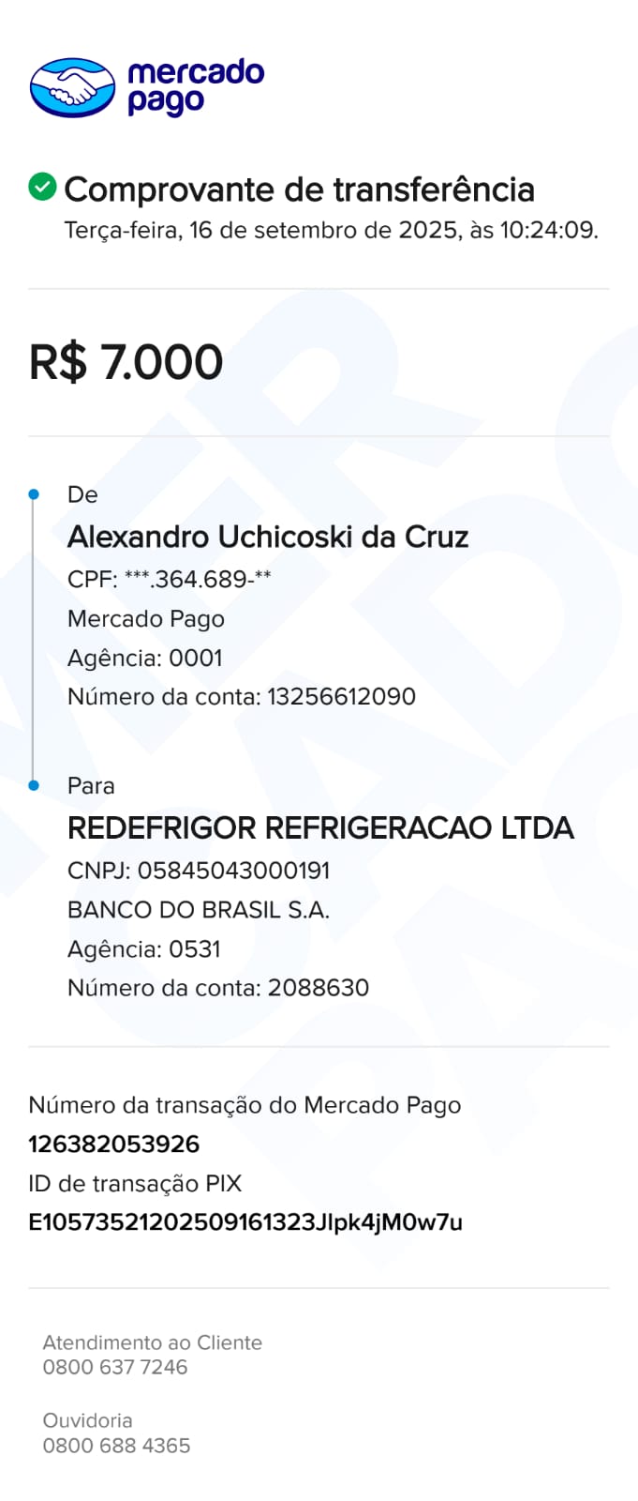
Task: Click "BANCO DO BRASIL S.A." bank name
Action: tap(199, 910)
